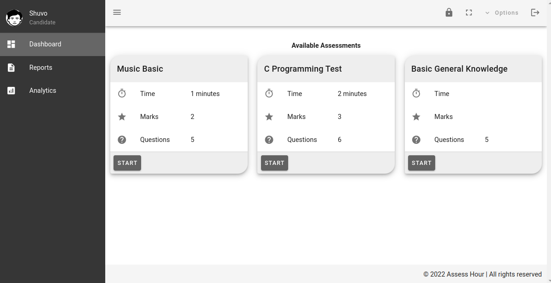Viewport: 551px width, 283px height.
Task: Click the Music Basic timer icon
Action: click(x=122, y=93)
